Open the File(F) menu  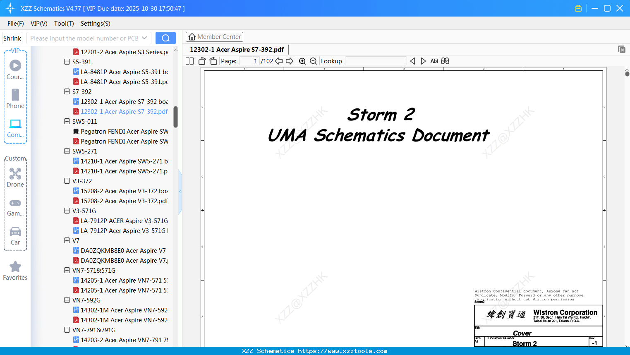pos(16,24)
